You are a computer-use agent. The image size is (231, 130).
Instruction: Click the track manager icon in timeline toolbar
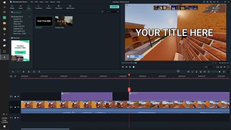(x=205, y=71)
